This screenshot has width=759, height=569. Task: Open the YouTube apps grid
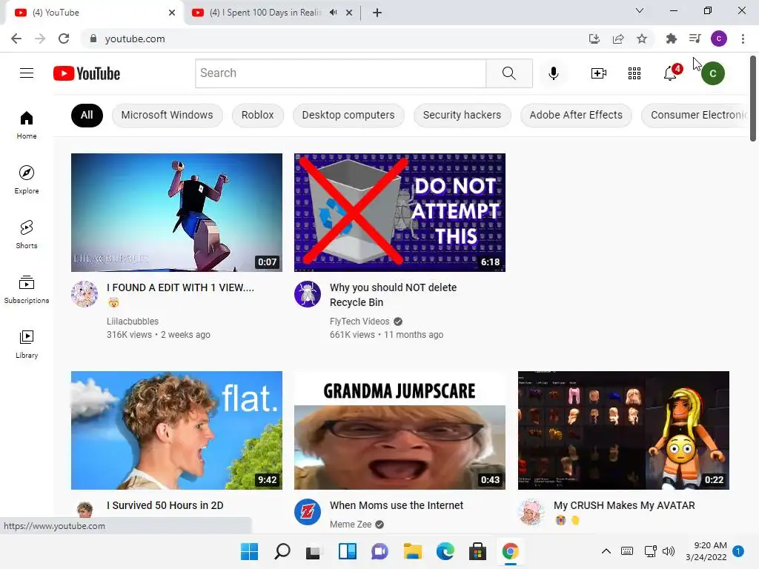click(634, 73)
